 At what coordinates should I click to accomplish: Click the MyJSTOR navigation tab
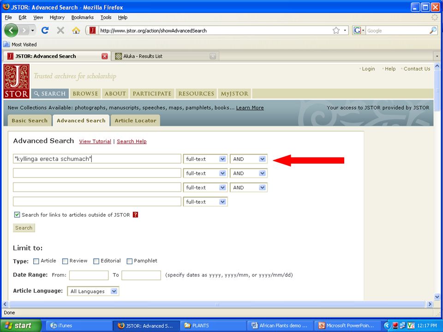pyautogui.click(x=234, y=94)
